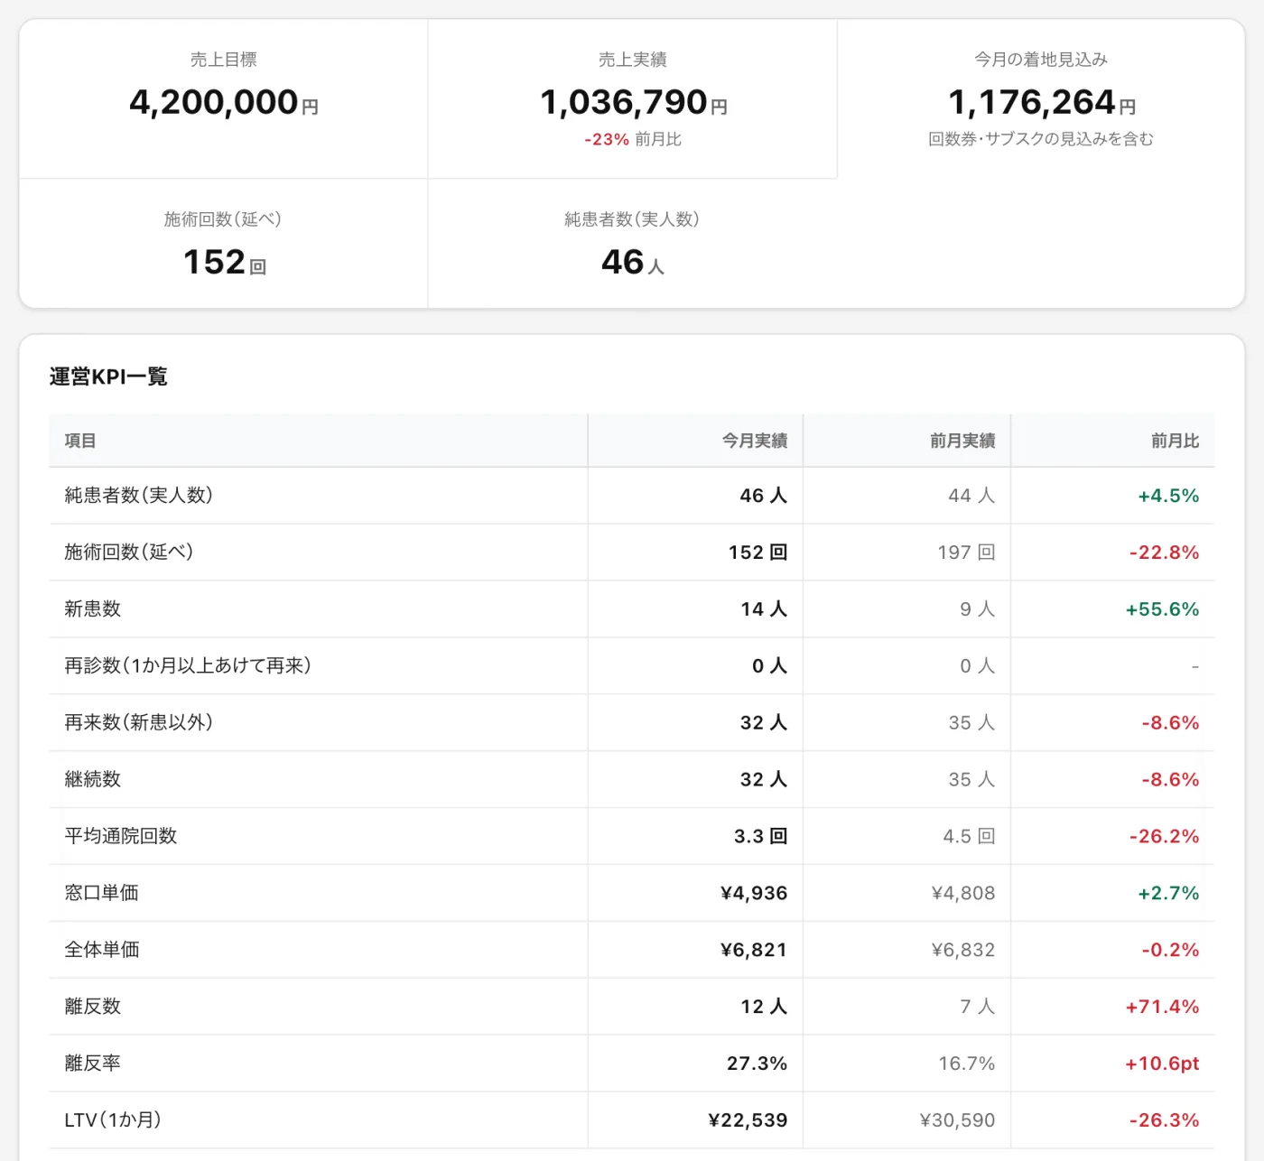Select the "+55.6%" cell in the 新患数 row
Image resolution: width=1264 pixels, height=1161 pixels.
click(1162, 609)
